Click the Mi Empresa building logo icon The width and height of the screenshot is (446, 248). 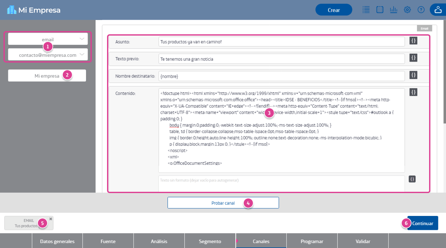[x=11, y=10]
